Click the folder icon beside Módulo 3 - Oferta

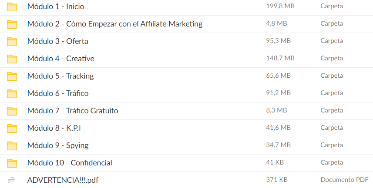click(x=12, y=41)
